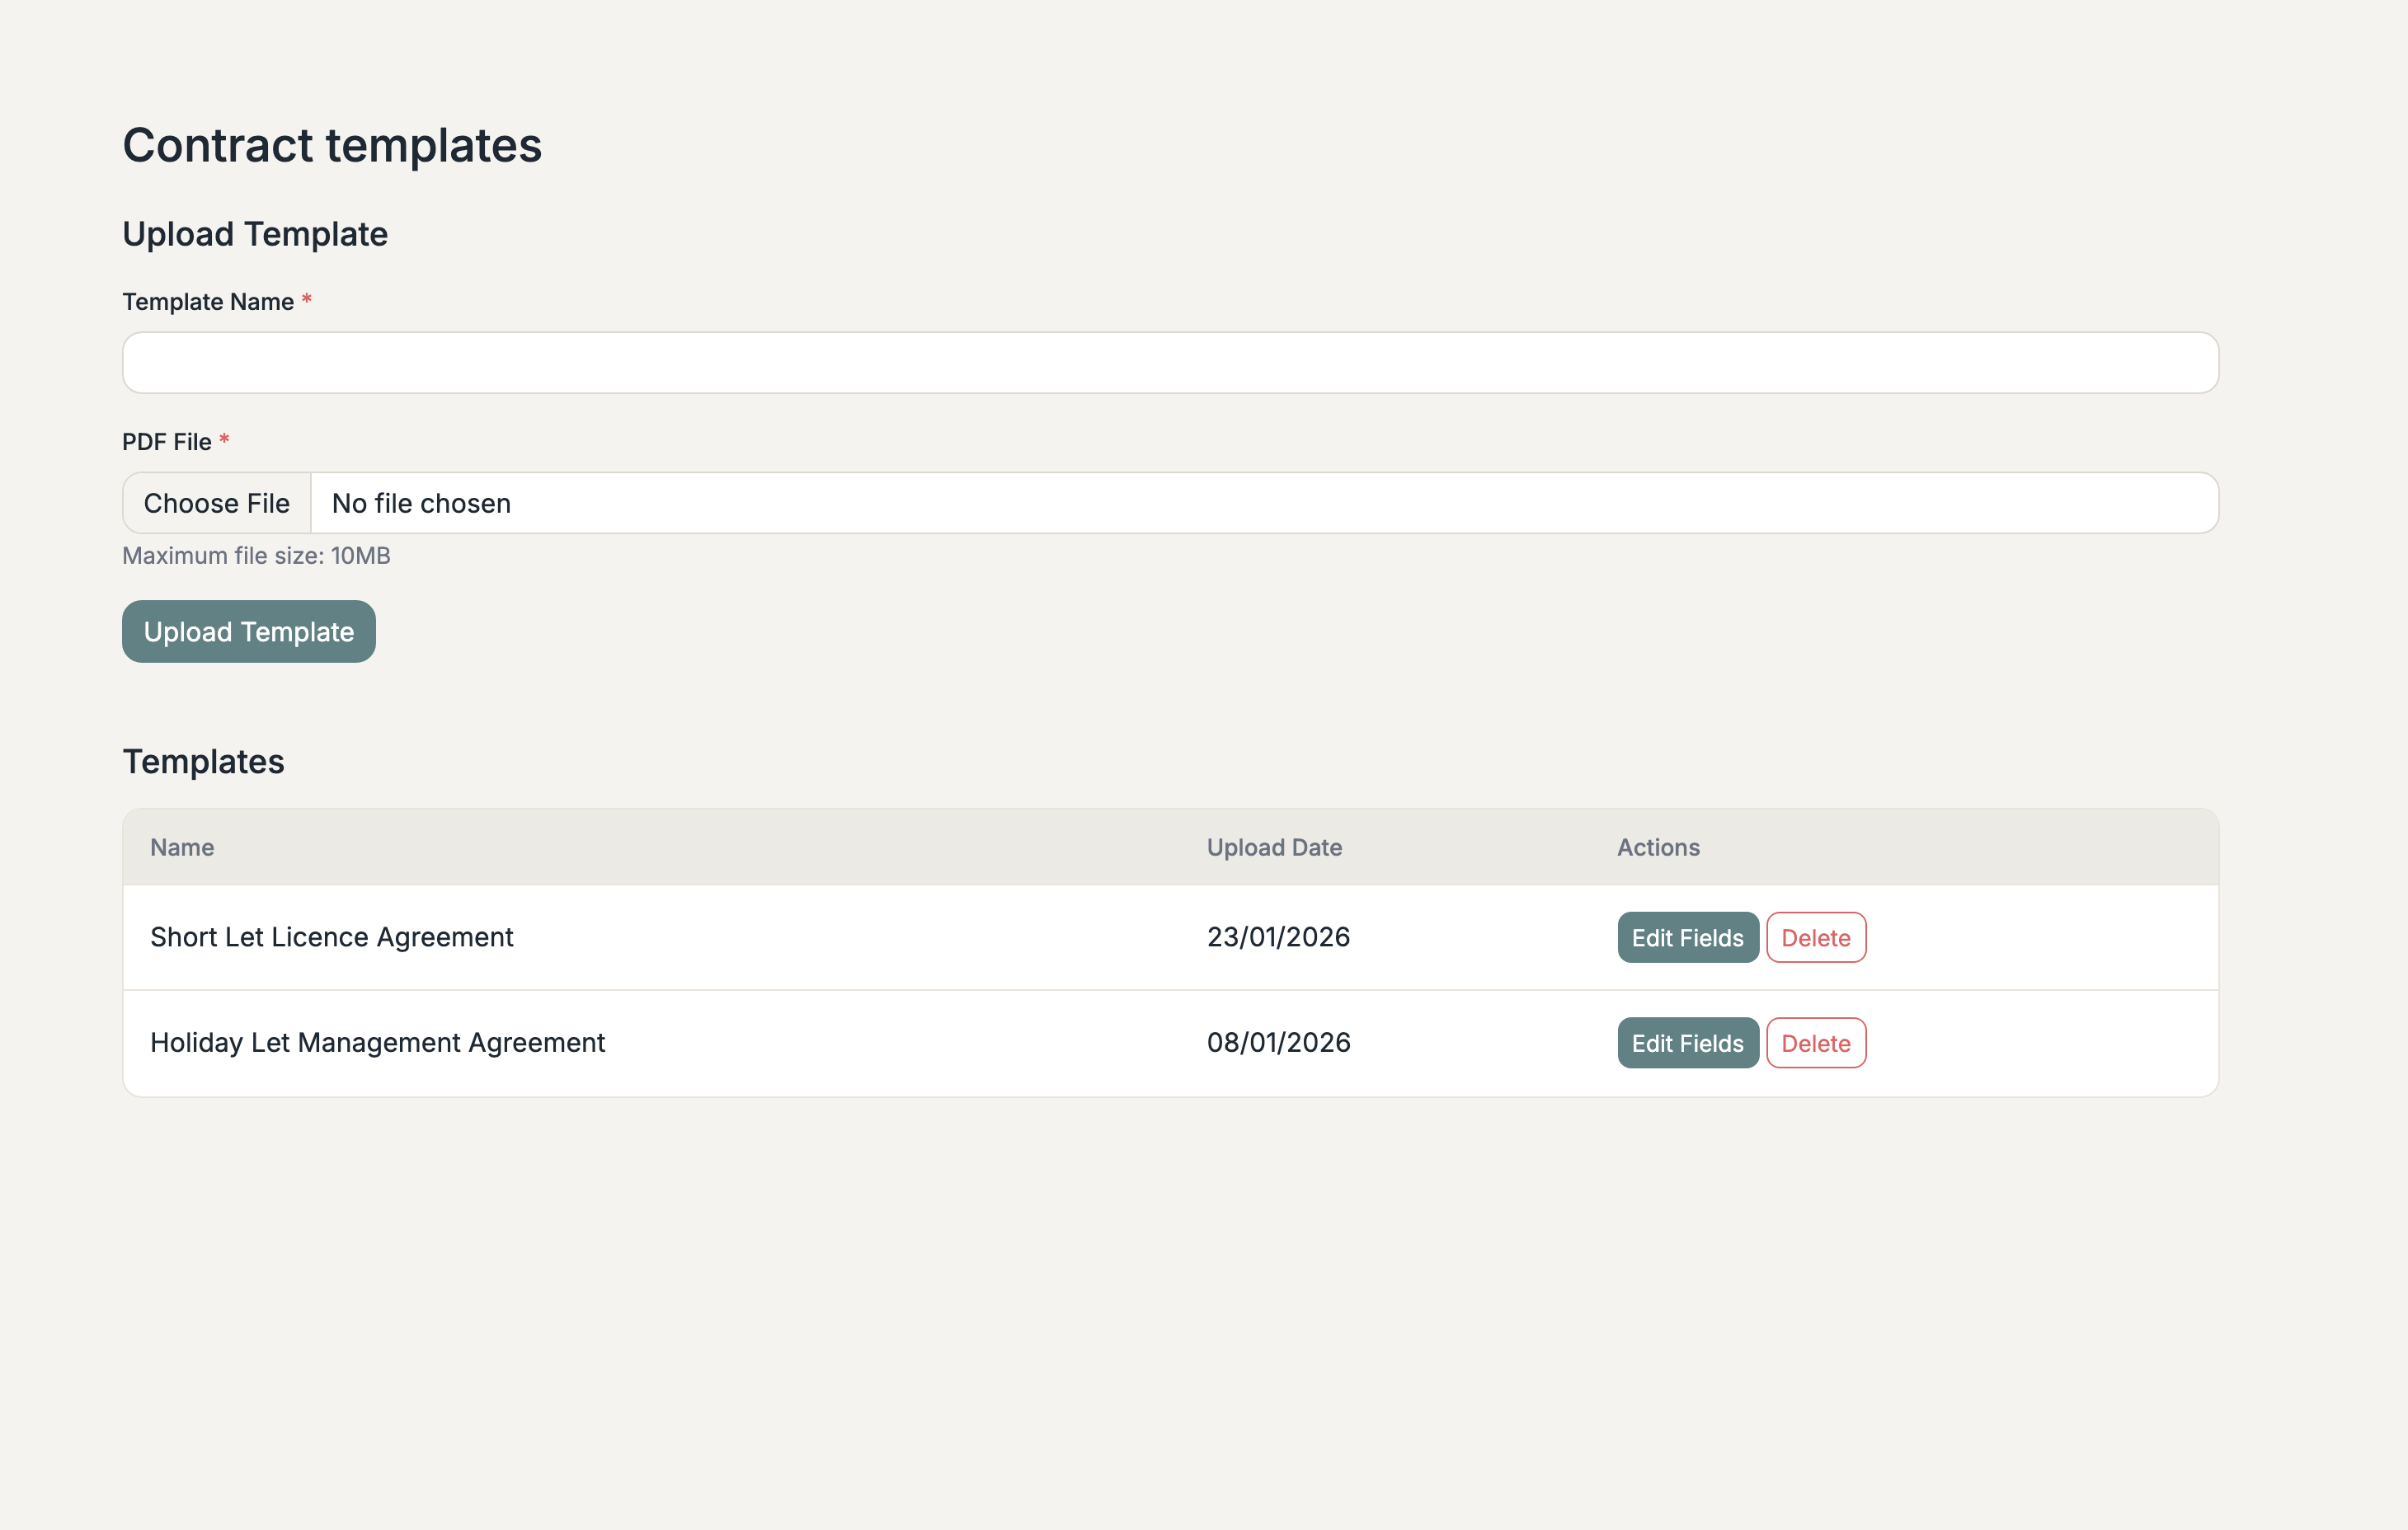Click the Upload Date column header
The width and height of the screenshot is (2408, 1530).
pyautogui.click(x=1273, y=847)
